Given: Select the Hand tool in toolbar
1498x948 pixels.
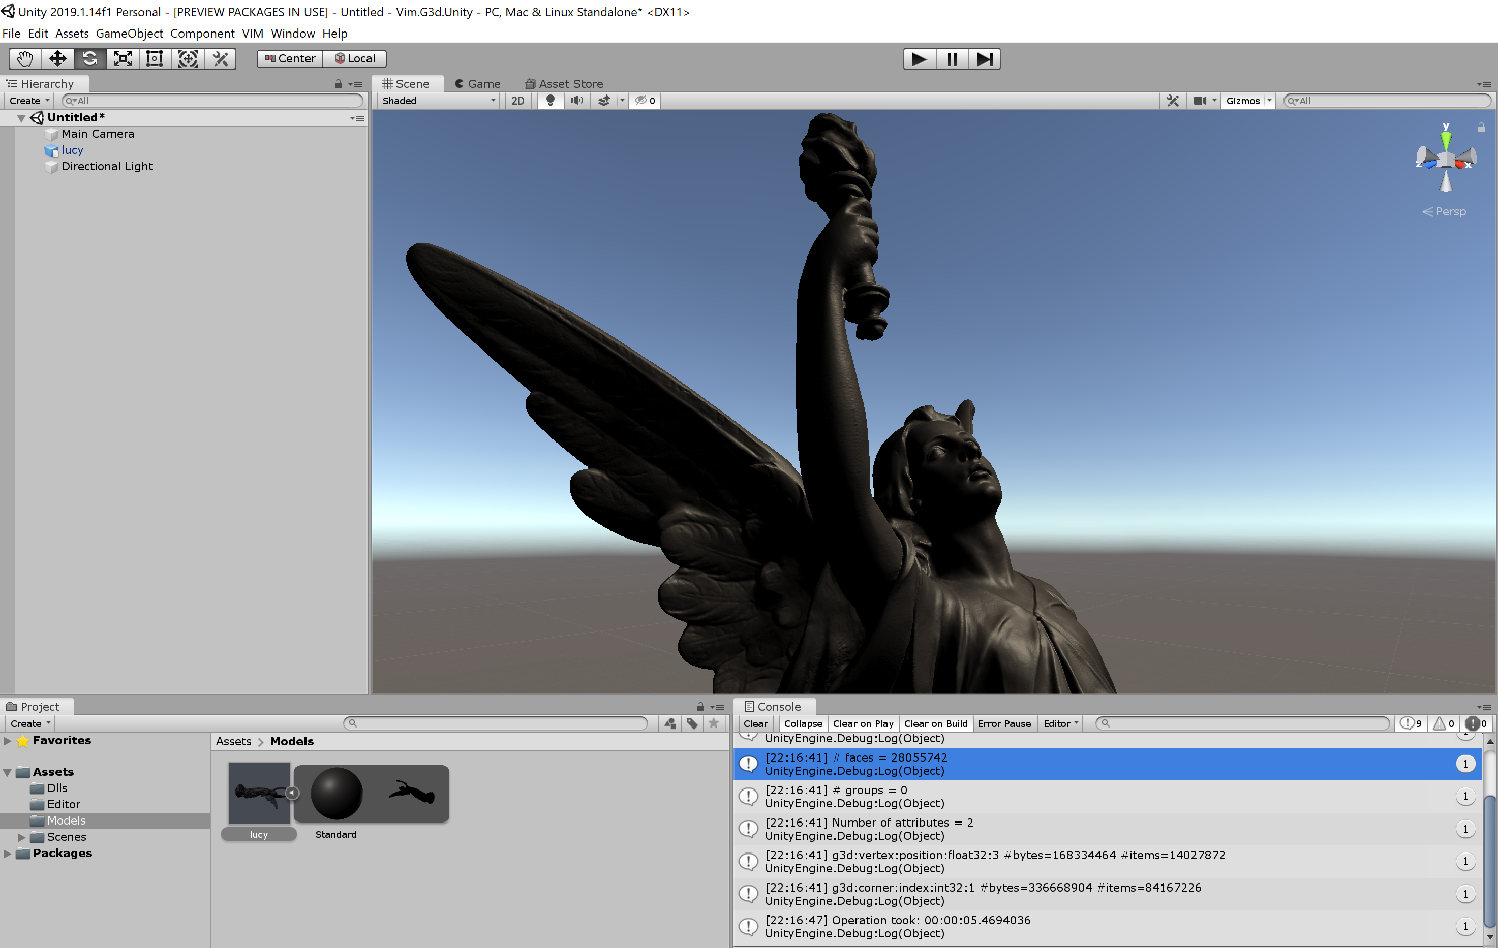Looking at the screenshot, I should click(x=25, y=59).
